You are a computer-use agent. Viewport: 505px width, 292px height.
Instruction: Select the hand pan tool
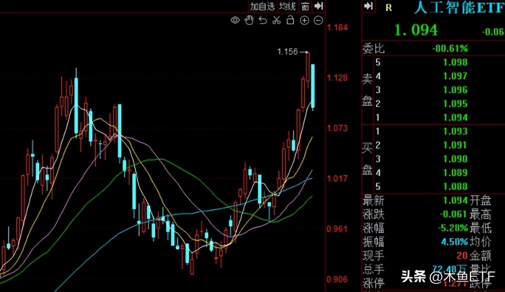coord(248,21)
